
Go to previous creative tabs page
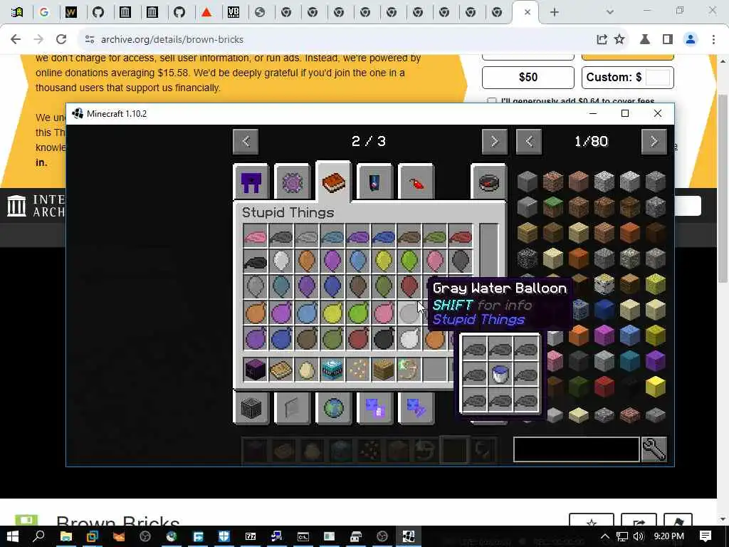point(246,142)
